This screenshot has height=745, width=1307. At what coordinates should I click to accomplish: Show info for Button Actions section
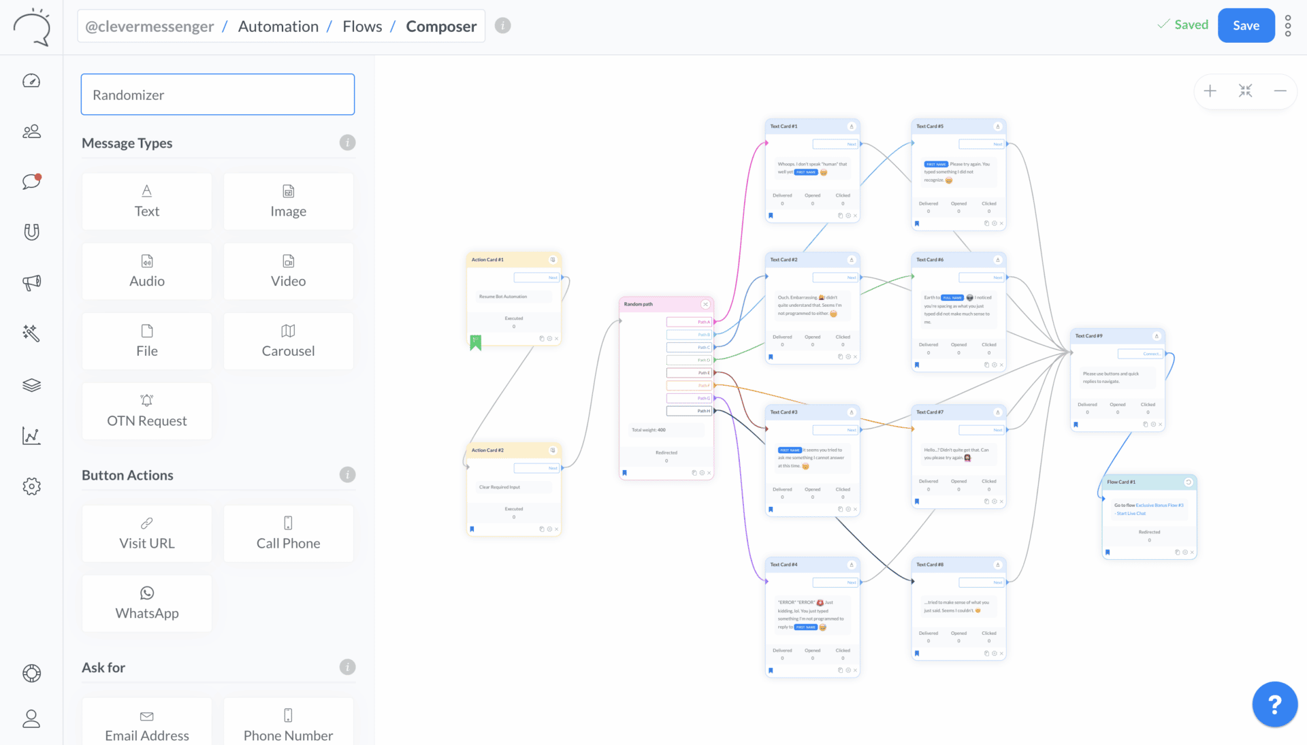click(347, 475)
